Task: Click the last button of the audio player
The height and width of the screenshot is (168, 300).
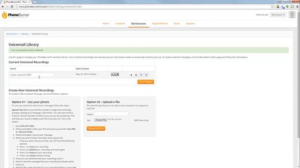Action: click(118, 74)
